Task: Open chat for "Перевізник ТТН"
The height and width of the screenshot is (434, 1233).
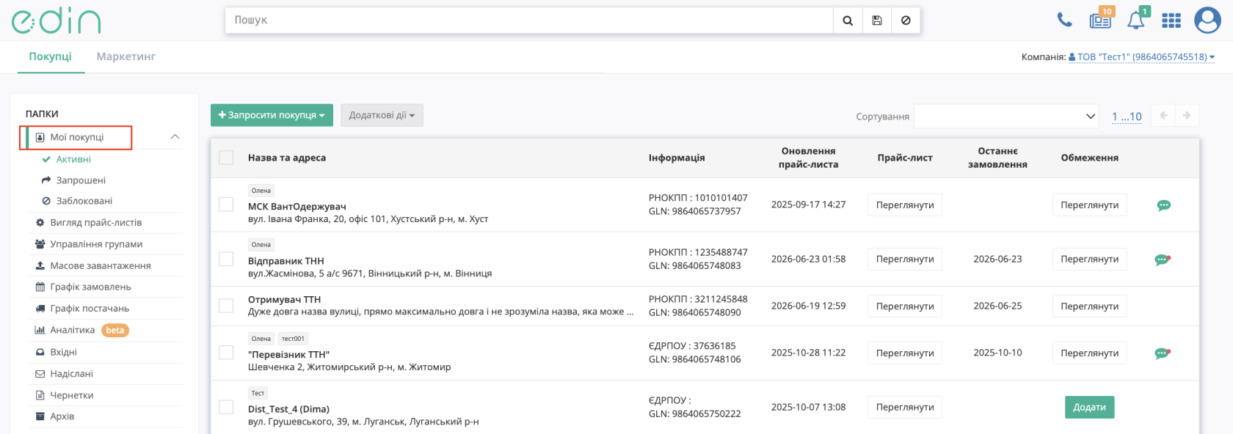Action: tap(1163, 353)
